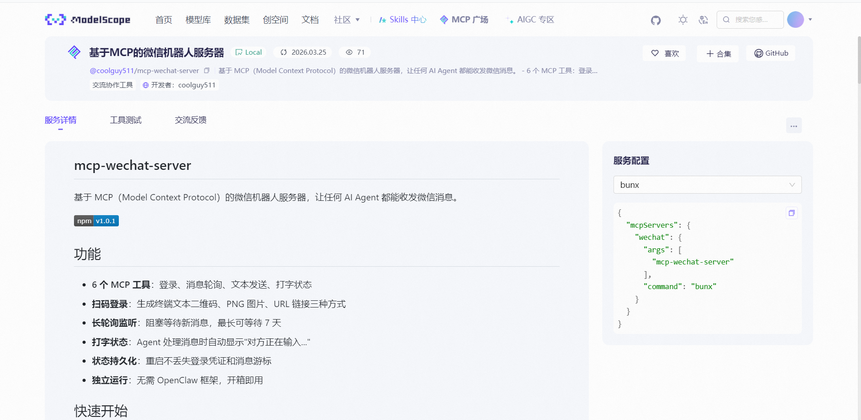The width and height of the screenshot is (861, 420).
Task: Open the GitHub button on the server card
Action: click(x=771, y=53)
